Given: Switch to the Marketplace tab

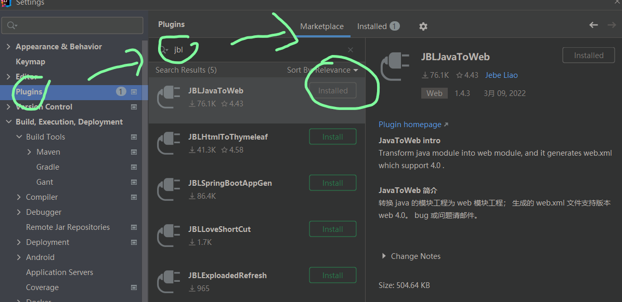Looking at the screenshot, I should click(x=322, y=26).
